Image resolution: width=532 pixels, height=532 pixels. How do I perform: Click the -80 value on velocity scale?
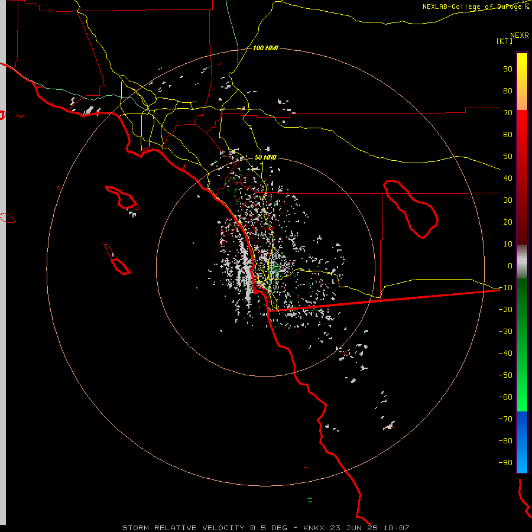point(505,441)
